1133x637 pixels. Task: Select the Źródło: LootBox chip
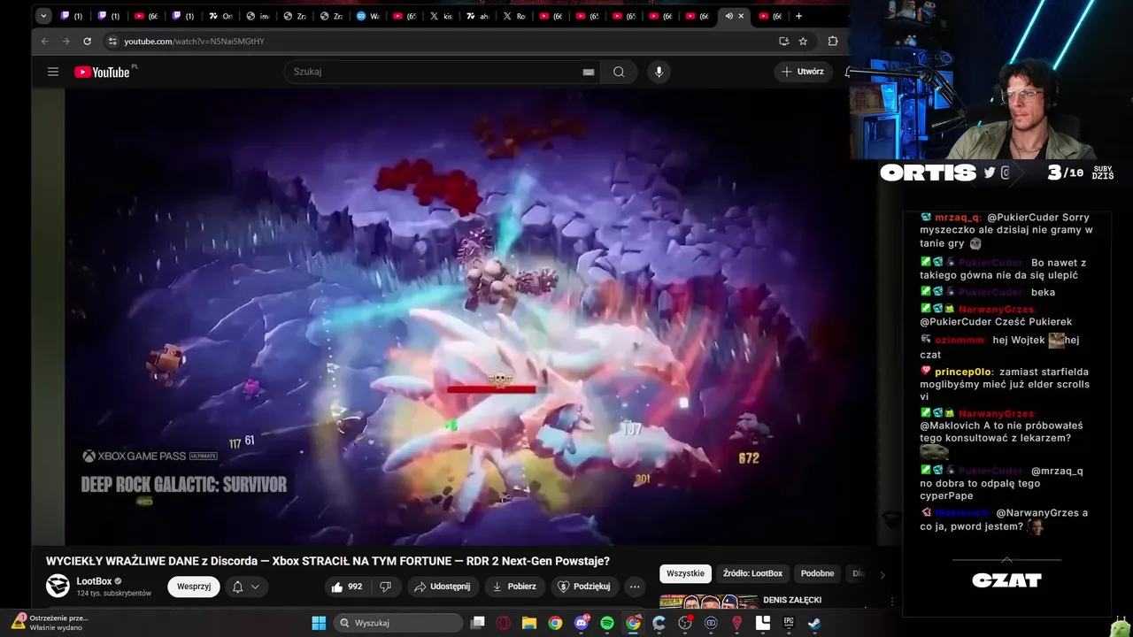click(752, 573)
